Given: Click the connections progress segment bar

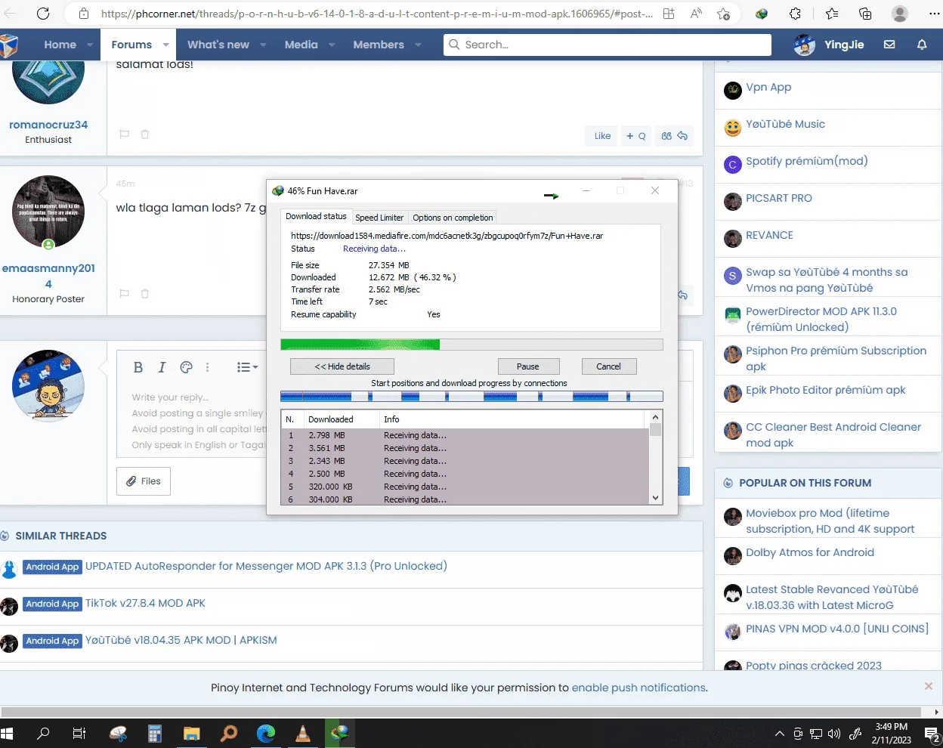Looking at the screenshot, I should coord(471,396).
